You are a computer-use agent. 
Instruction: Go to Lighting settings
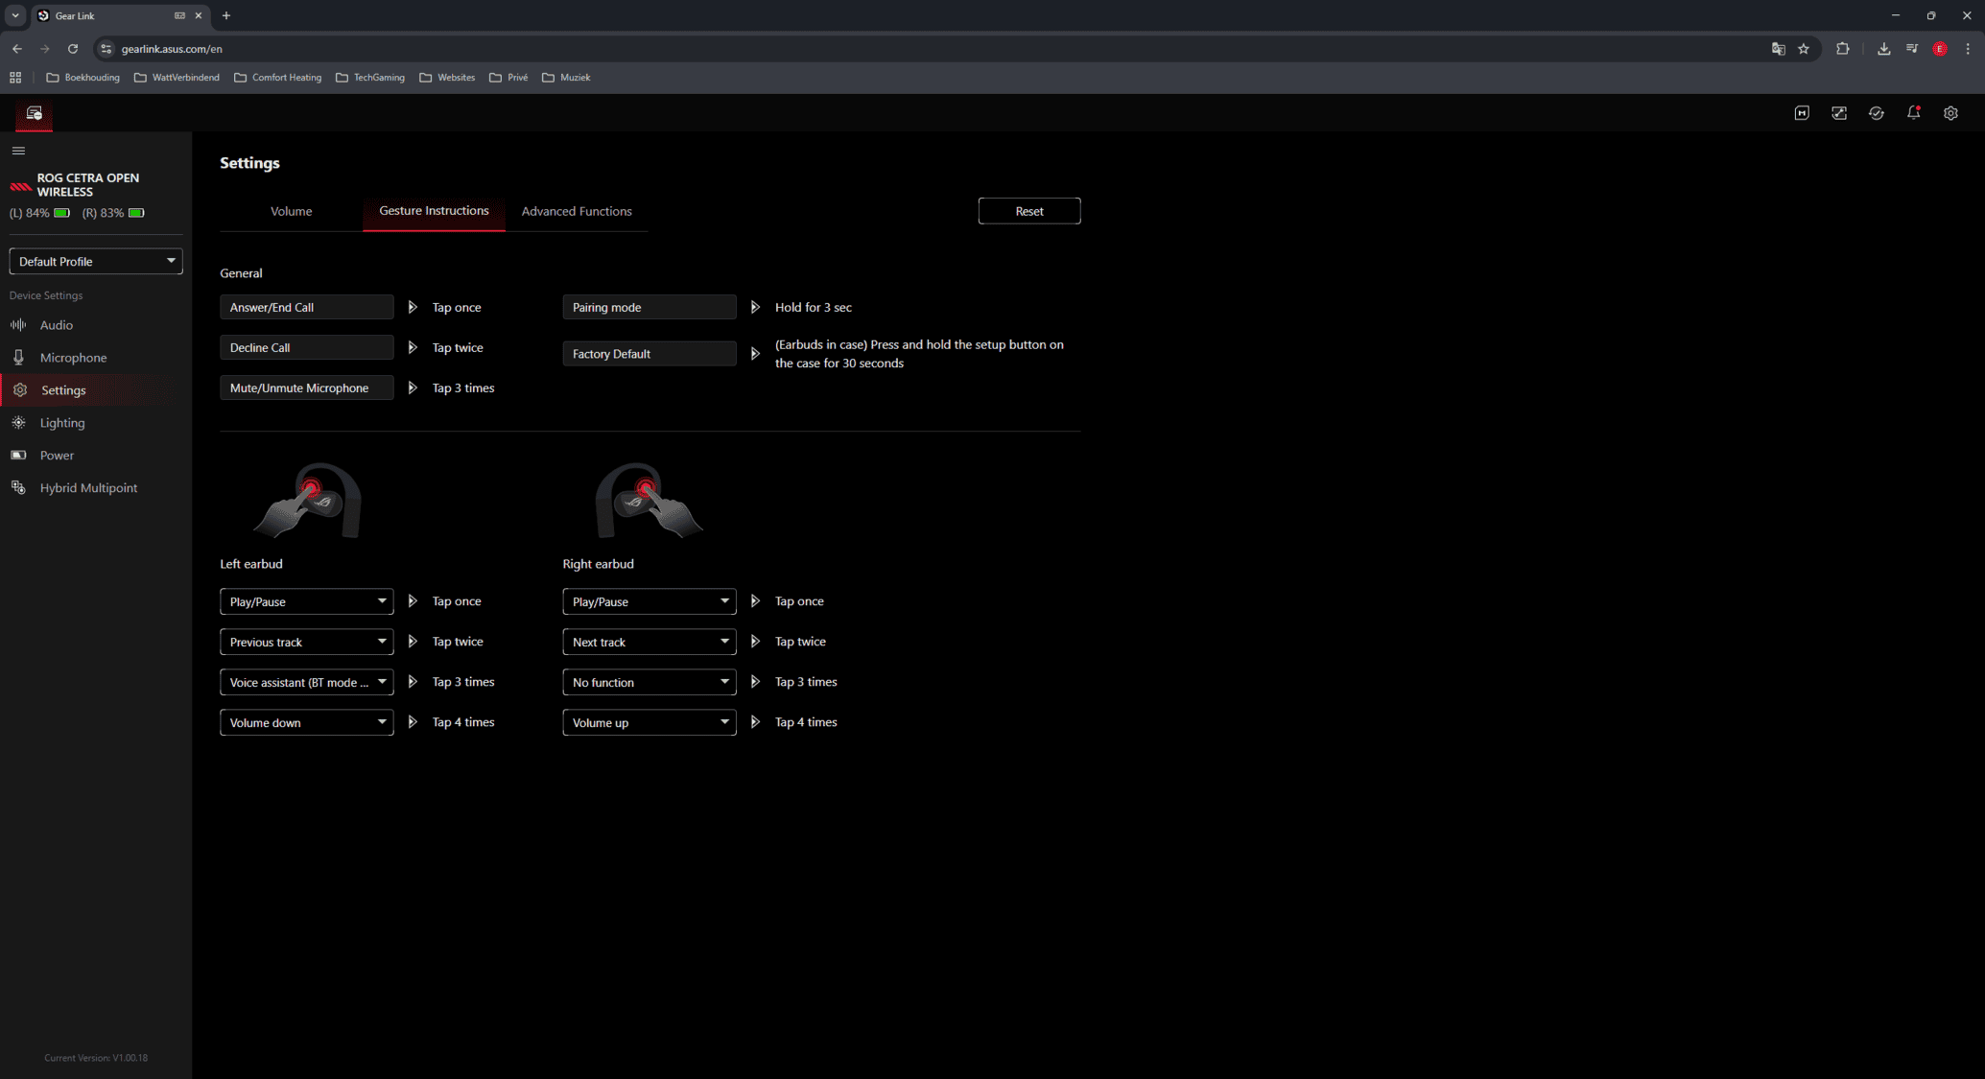tap(61, 423)
